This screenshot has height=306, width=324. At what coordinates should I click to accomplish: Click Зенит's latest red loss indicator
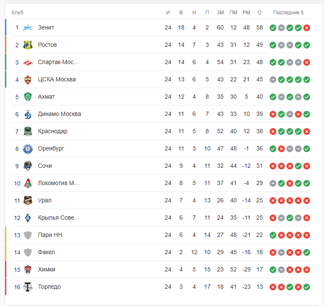pyautogui.click(x=307, y=28)
